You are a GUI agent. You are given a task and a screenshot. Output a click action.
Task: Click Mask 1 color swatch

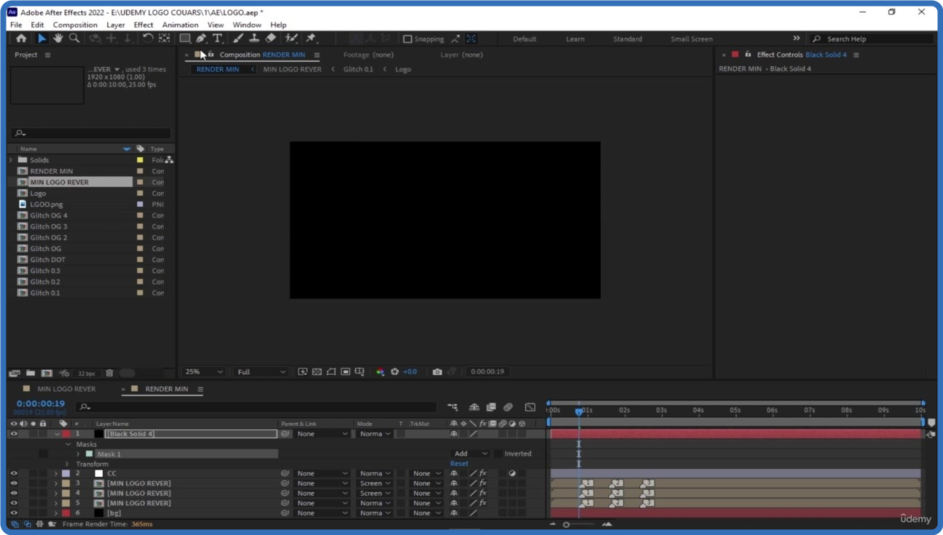tap(89, 454)
